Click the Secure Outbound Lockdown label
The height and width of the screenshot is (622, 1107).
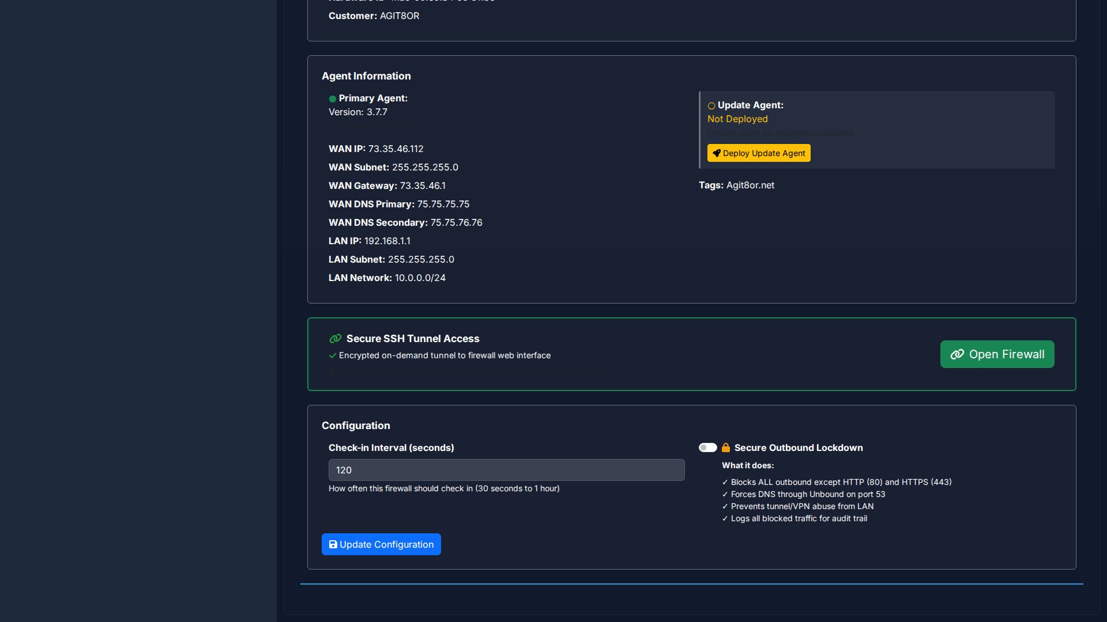[x=799, y=448]
